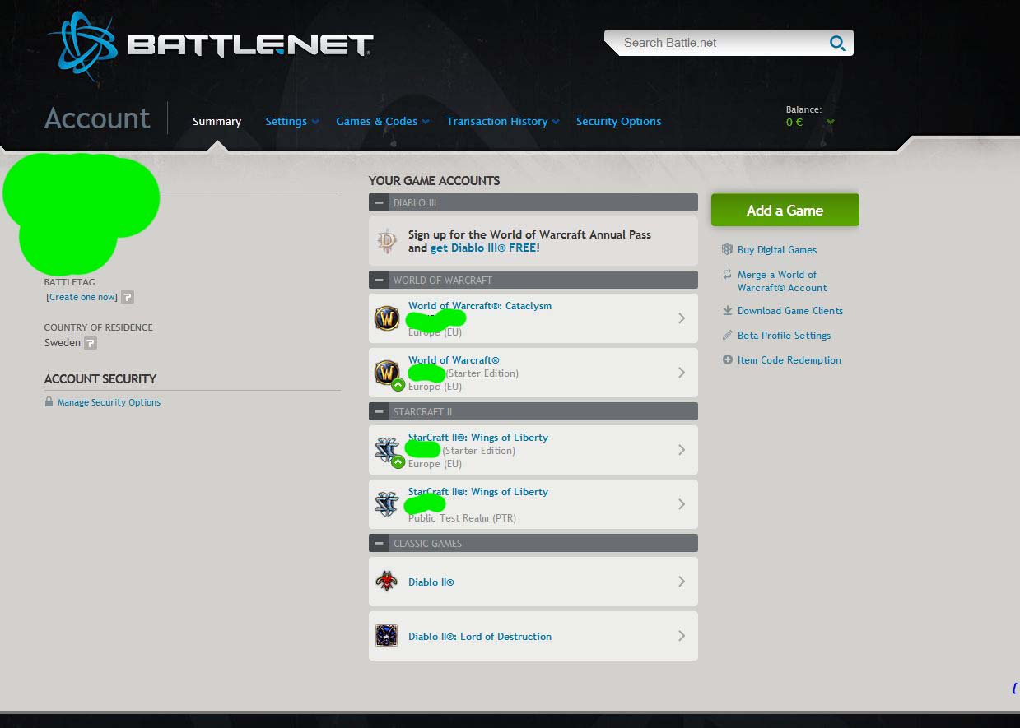Click the Transaction History dropdown chevron
Viewport: 1020px width, 728px height.
click(556, 123)
